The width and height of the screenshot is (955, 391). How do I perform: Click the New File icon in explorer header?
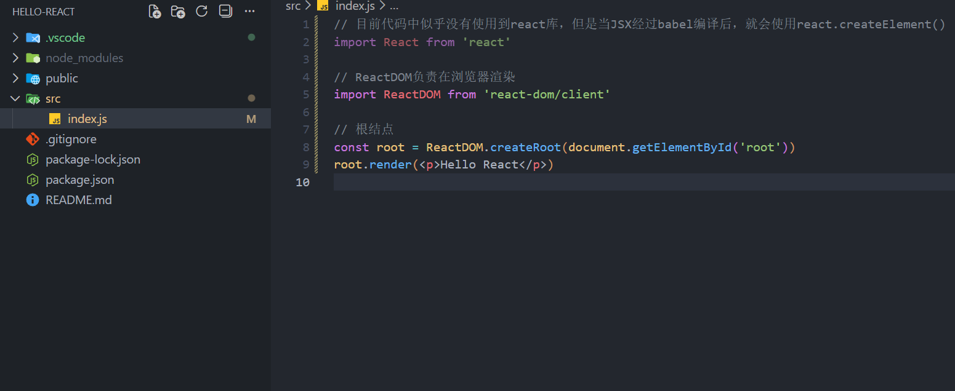[x=155, y=11]
